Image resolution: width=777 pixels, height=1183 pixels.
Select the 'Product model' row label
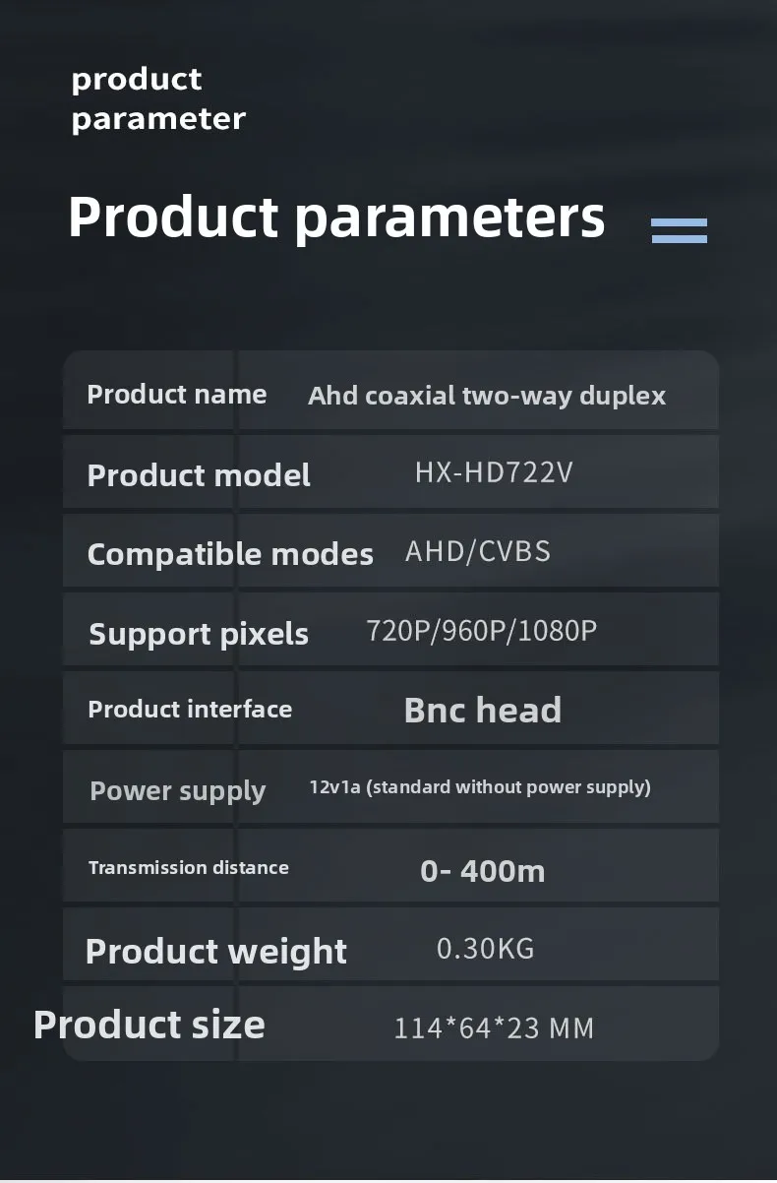coord(199,475)
